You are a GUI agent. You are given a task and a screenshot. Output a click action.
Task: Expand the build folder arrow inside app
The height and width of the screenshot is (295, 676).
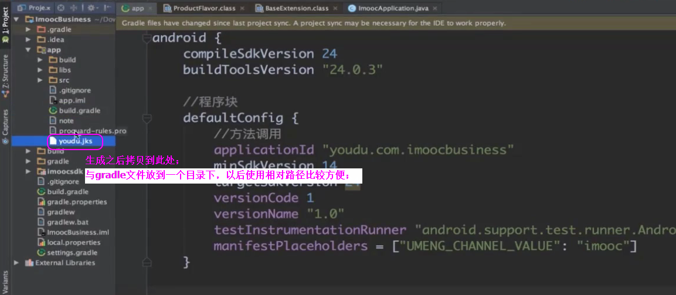[40, 60]
